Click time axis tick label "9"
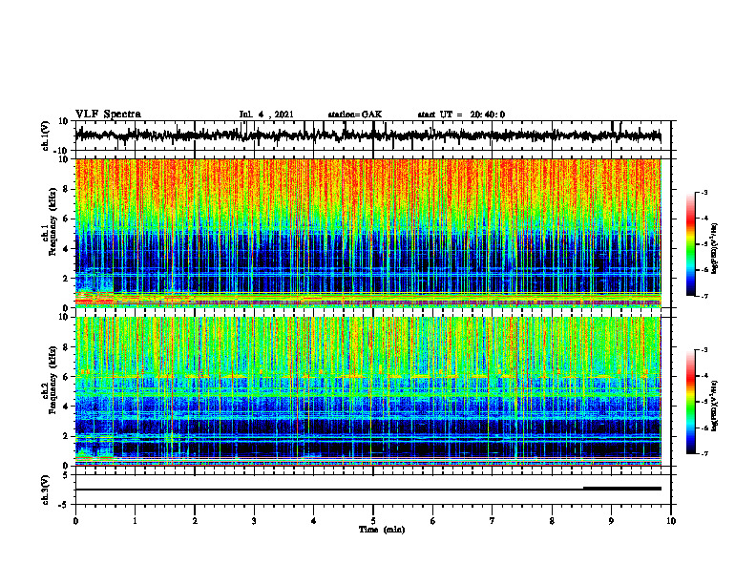The image size is (756, 584). coord(611,521)
